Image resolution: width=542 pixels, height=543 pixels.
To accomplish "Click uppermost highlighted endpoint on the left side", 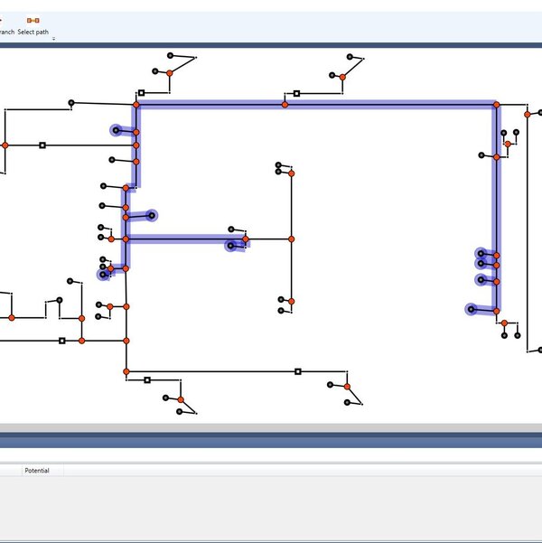I will (116, 130).
